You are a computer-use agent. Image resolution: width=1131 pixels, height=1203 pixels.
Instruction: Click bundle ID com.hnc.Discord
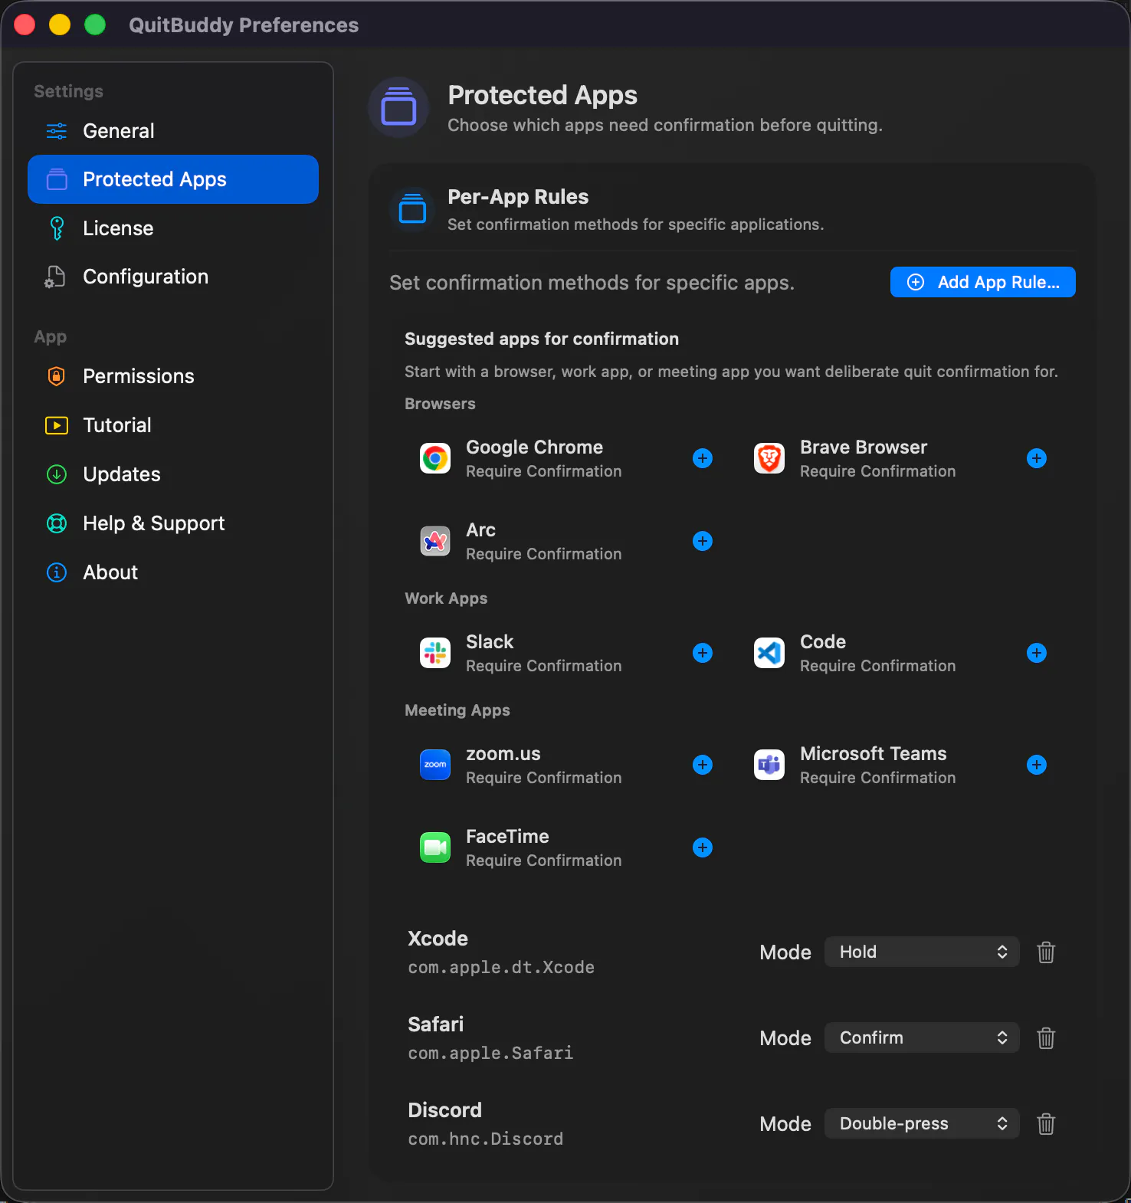point(485,1139)
